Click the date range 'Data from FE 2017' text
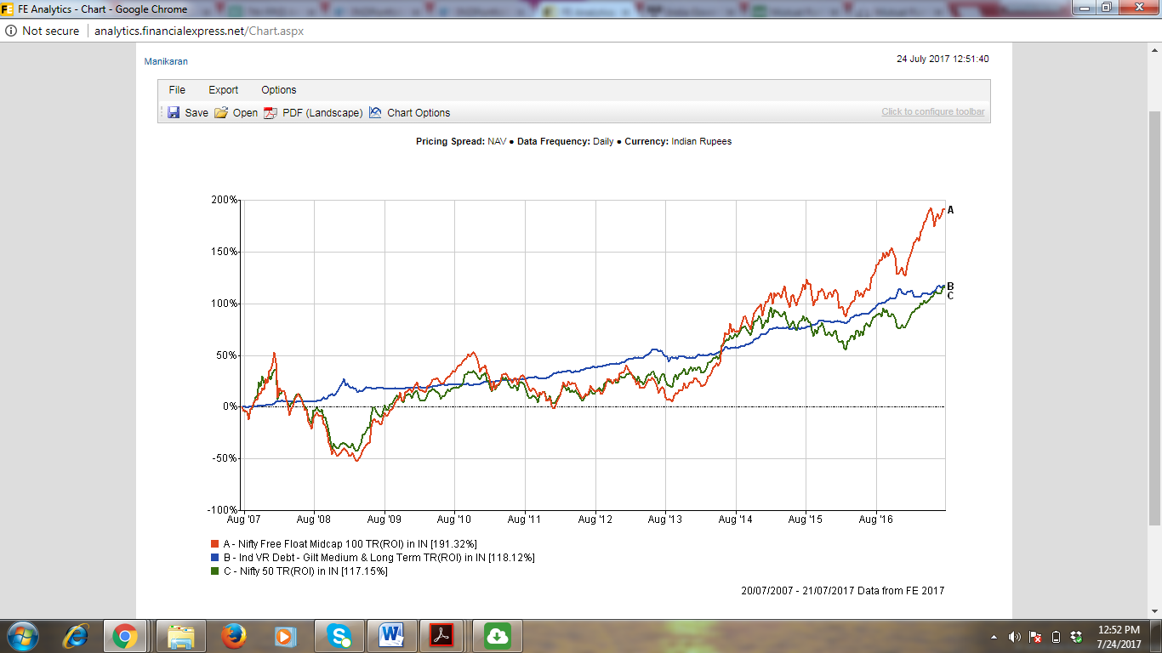This screenshot has height=653, width=1162. 842,591
